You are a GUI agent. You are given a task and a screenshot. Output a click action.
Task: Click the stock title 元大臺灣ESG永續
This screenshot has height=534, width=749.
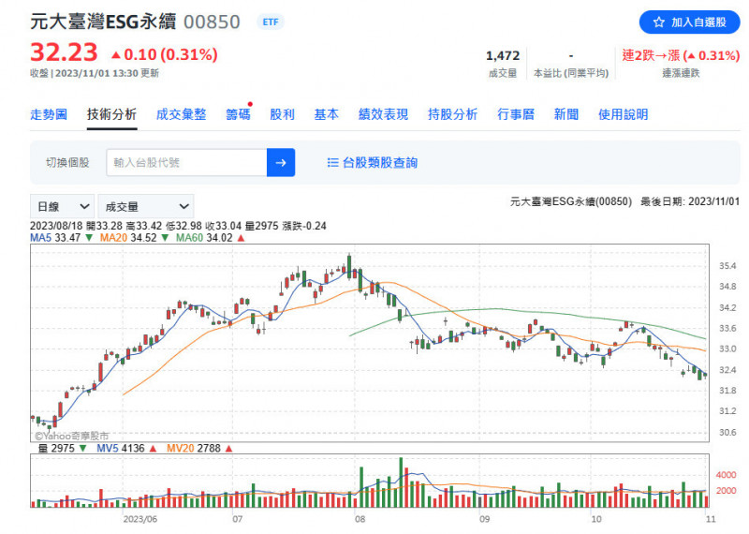pos(103,22)
